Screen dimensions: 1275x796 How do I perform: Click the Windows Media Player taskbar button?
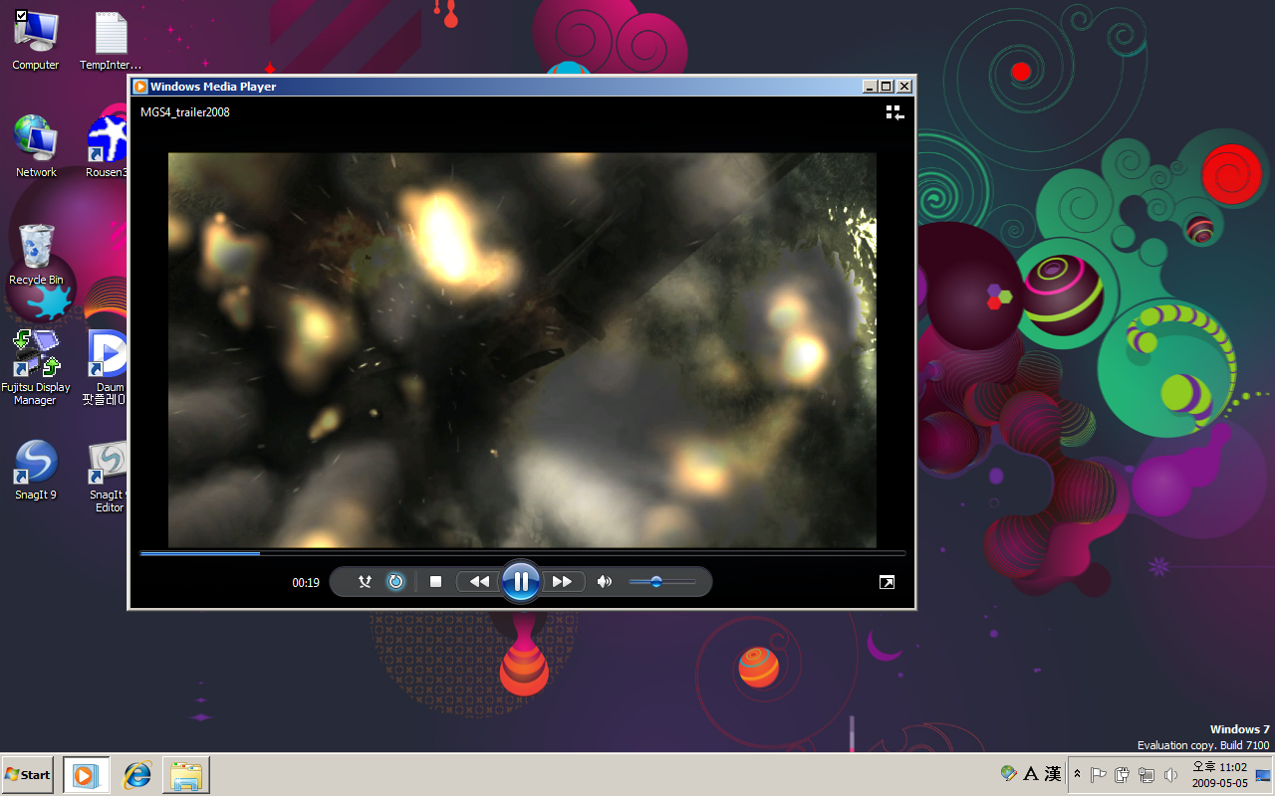tap(86, 775)
